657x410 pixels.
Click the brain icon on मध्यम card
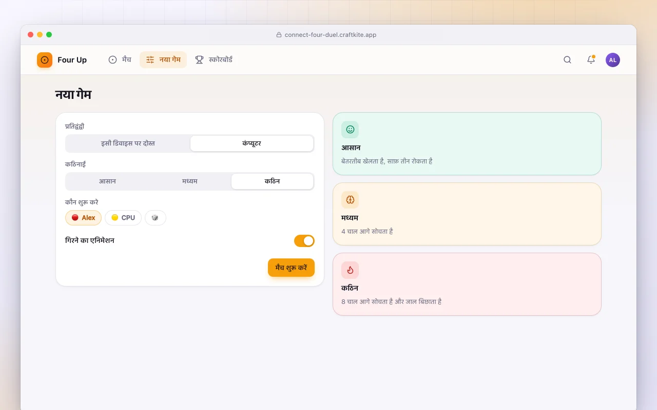(x=350, y=200)
